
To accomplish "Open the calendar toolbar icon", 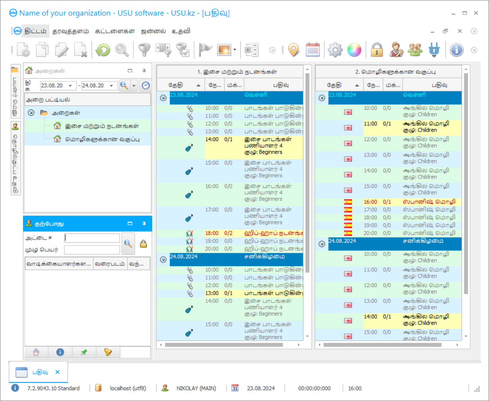I will (x=313, y=50).
